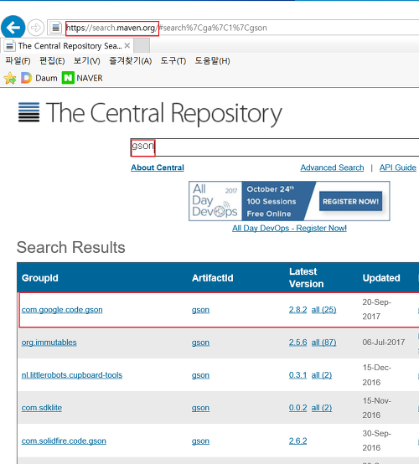Open version 0.0.2 link
Screen dimensions: 419x464
click(x=297, y=408)
